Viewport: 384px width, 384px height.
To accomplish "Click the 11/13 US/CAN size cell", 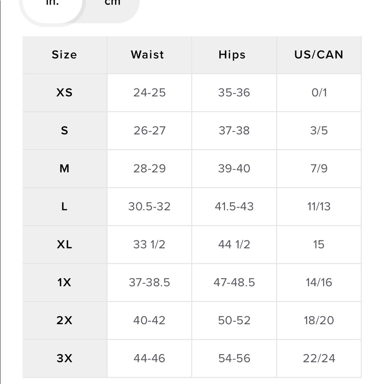I will click(319, 207).
